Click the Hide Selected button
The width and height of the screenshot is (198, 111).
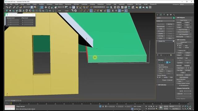point(180,75)
